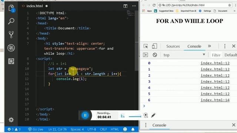Change language mode via HTML status item
Screen dimensions: 237x133
(115, 129)
